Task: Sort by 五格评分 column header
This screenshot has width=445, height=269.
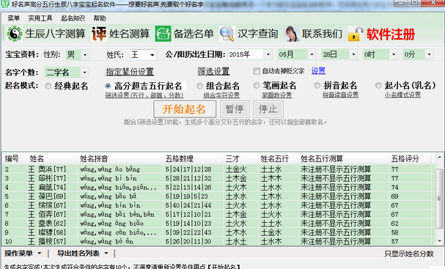Action: click(410, 158)
